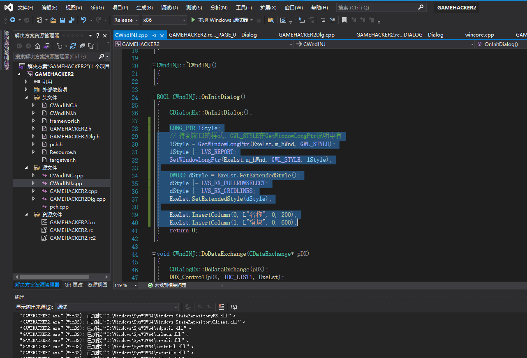Open the 编辑(E) menu
Screen dimensions: 527x358
coord(49,7)
